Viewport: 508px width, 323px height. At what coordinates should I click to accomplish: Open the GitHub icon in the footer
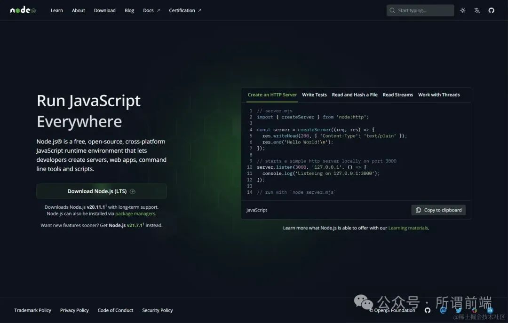[x=428, y=310]
